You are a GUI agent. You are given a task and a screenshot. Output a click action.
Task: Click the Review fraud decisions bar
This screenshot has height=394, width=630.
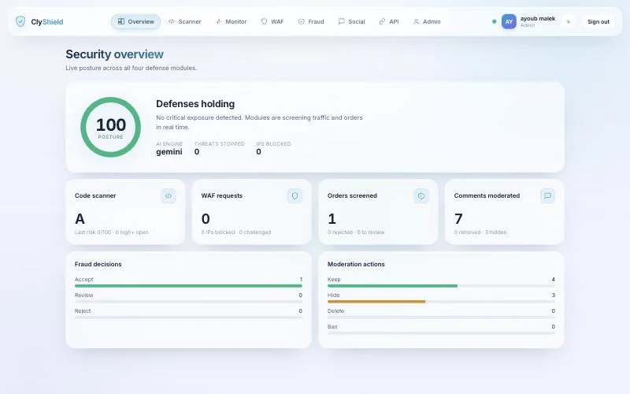coord(188,302)
